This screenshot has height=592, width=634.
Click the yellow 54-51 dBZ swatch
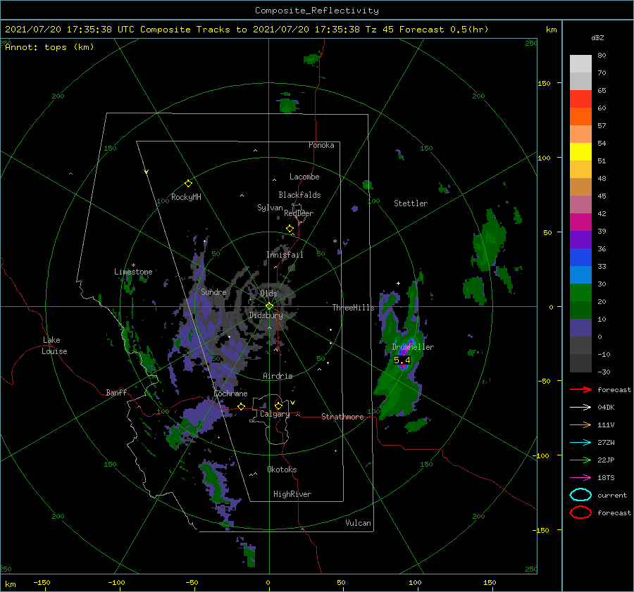580,152
